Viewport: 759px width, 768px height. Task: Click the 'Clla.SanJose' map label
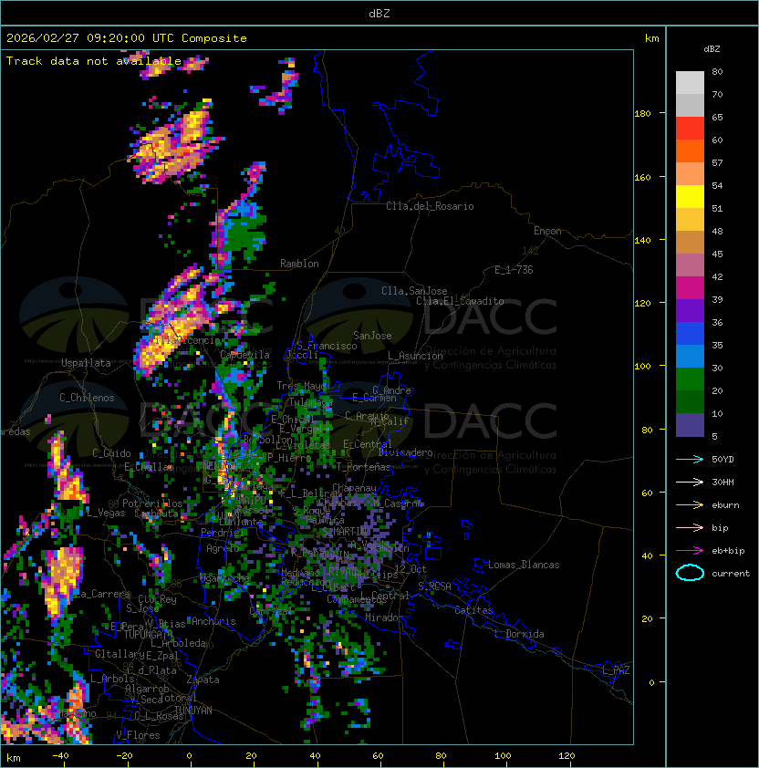(x=414, y=291)
